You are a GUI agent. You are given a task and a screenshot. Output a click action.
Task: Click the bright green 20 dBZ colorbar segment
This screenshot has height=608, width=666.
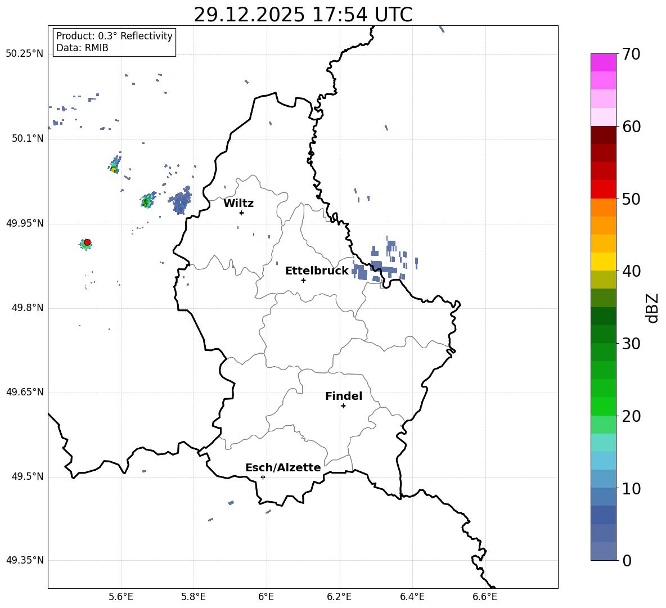click(x=603, y=406)
